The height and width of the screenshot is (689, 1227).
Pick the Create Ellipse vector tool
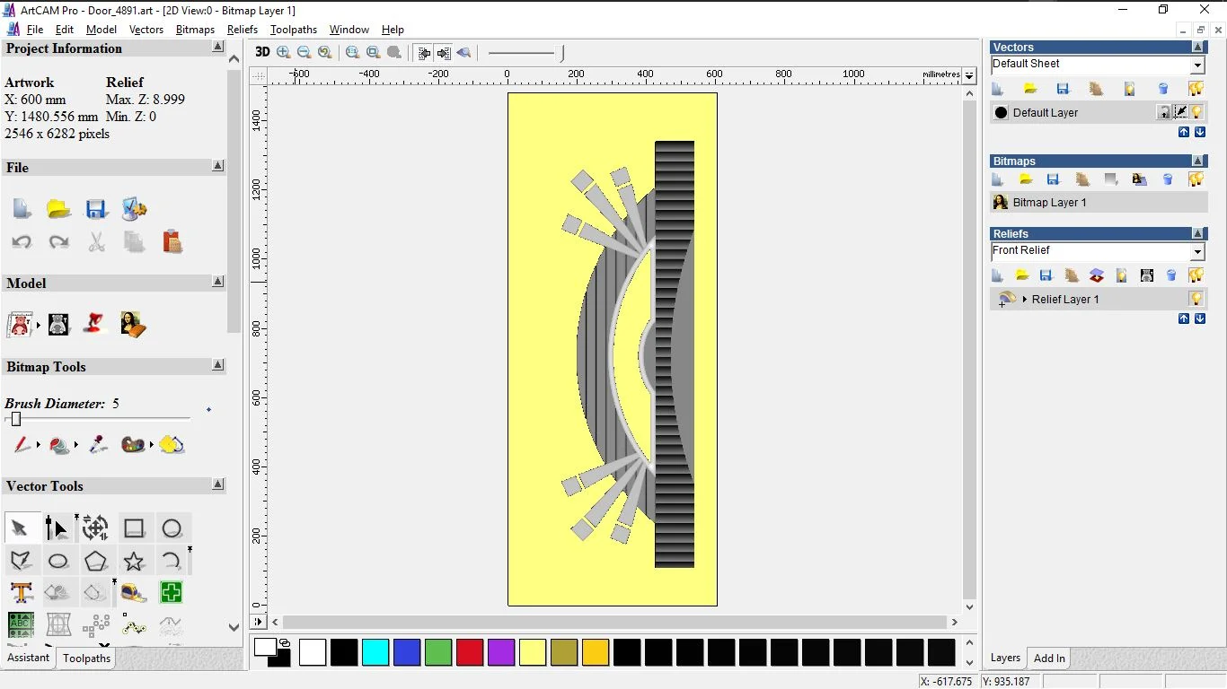point(58,562)
